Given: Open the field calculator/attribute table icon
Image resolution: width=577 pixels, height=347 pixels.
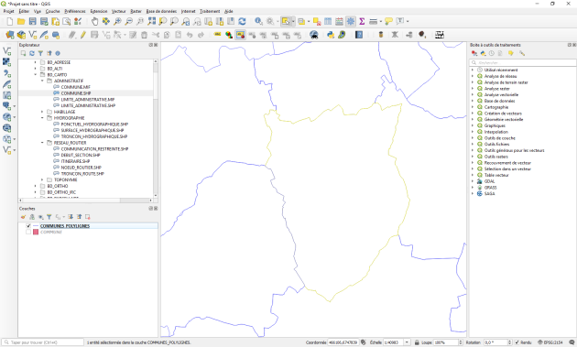Looking at the screenshot, I should coord(328,21).
